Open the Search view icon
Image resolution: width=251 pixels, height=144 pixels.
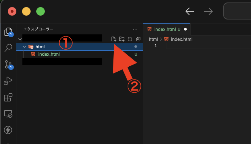tap(8, 48)
